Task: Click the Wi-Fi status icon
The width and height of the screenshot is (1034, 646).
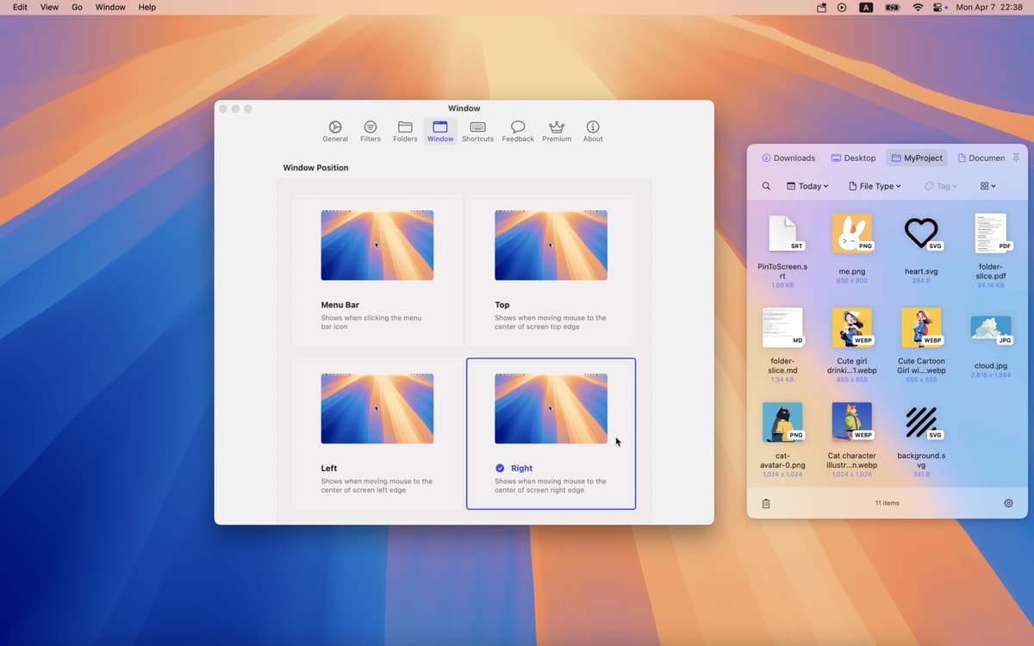Action: pyautogui.click(x=919, y=7)
